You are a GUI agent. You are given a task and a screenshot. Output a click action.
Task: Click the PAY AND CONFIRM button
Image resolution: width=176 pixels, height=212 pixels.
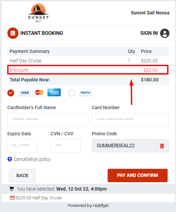coord(137,175)
